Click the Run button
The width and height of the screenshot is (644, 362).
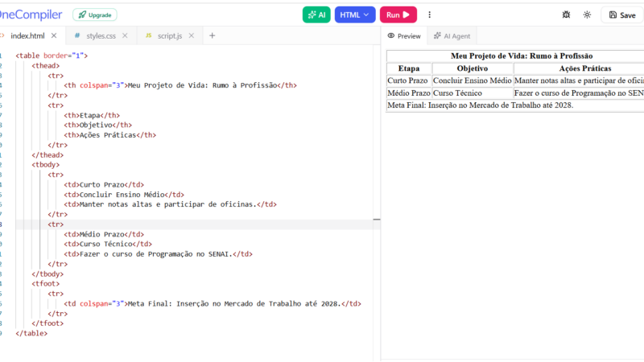click(398, 14)
